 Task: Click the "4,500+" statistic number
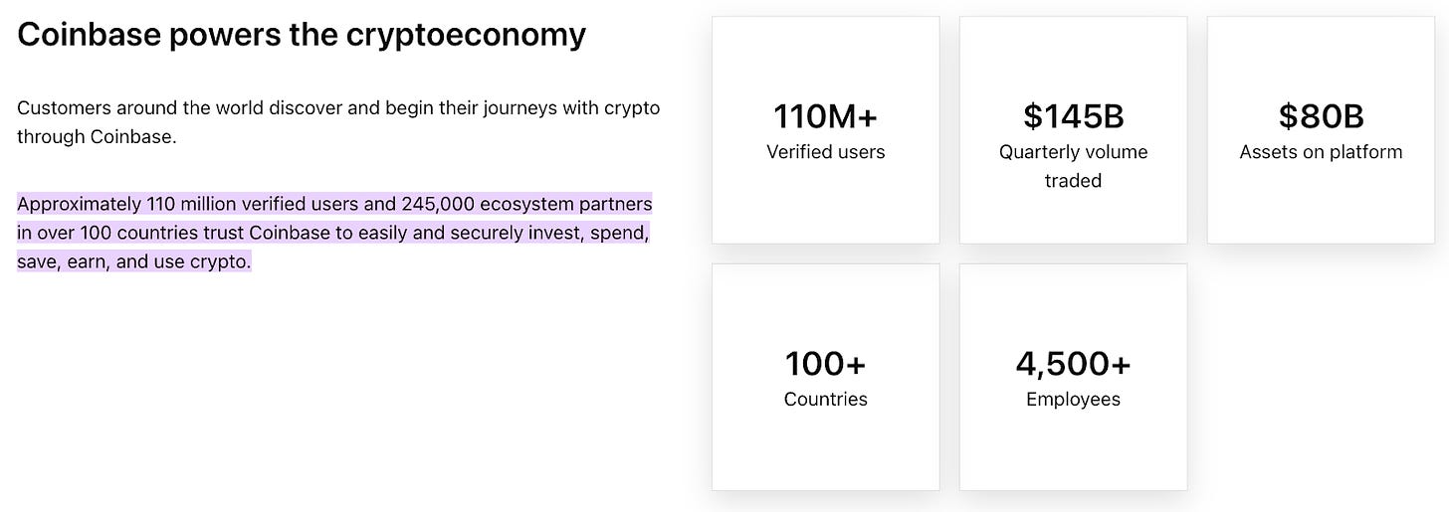[x=1073, y=364]
